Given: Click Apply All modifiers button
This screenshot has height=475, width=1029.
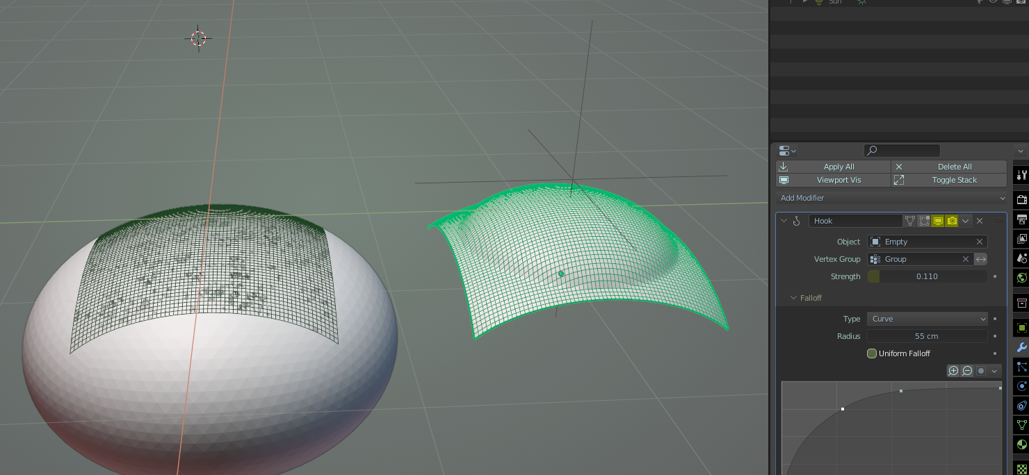Looking at the screenshot, I should pos(833,167).
